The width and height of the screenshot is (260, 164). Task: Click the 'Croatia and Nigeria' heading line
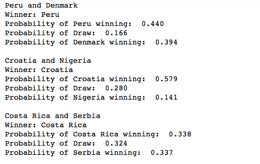point(48,61)
